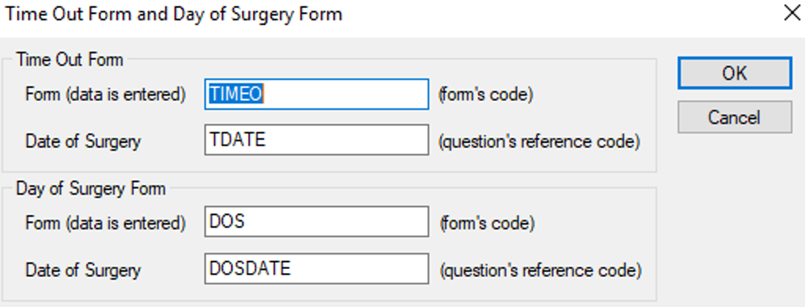
Task: Click the (question's reference code) hint next to TDATE
Action: pos(539,141)
